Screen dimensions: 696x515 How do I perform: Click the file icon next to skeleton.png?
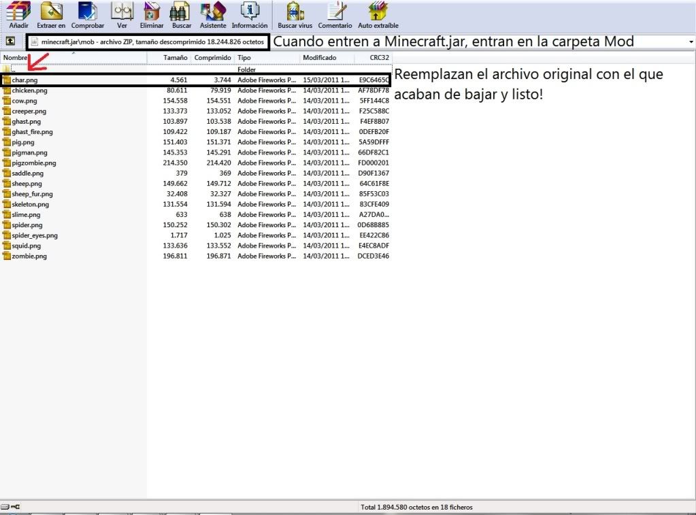click(6, 204)
